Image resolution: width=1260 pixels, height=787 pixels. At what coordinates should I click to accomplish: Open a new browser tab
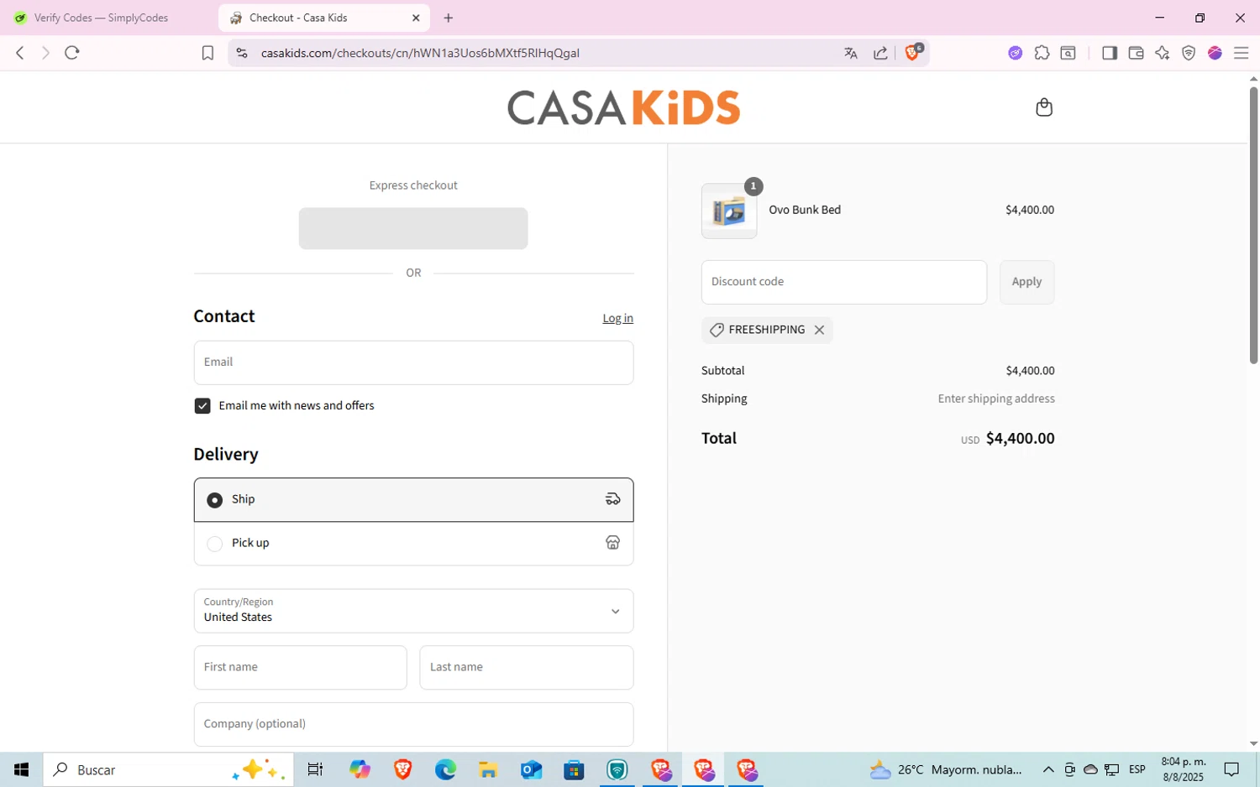(x=449, y=18)
